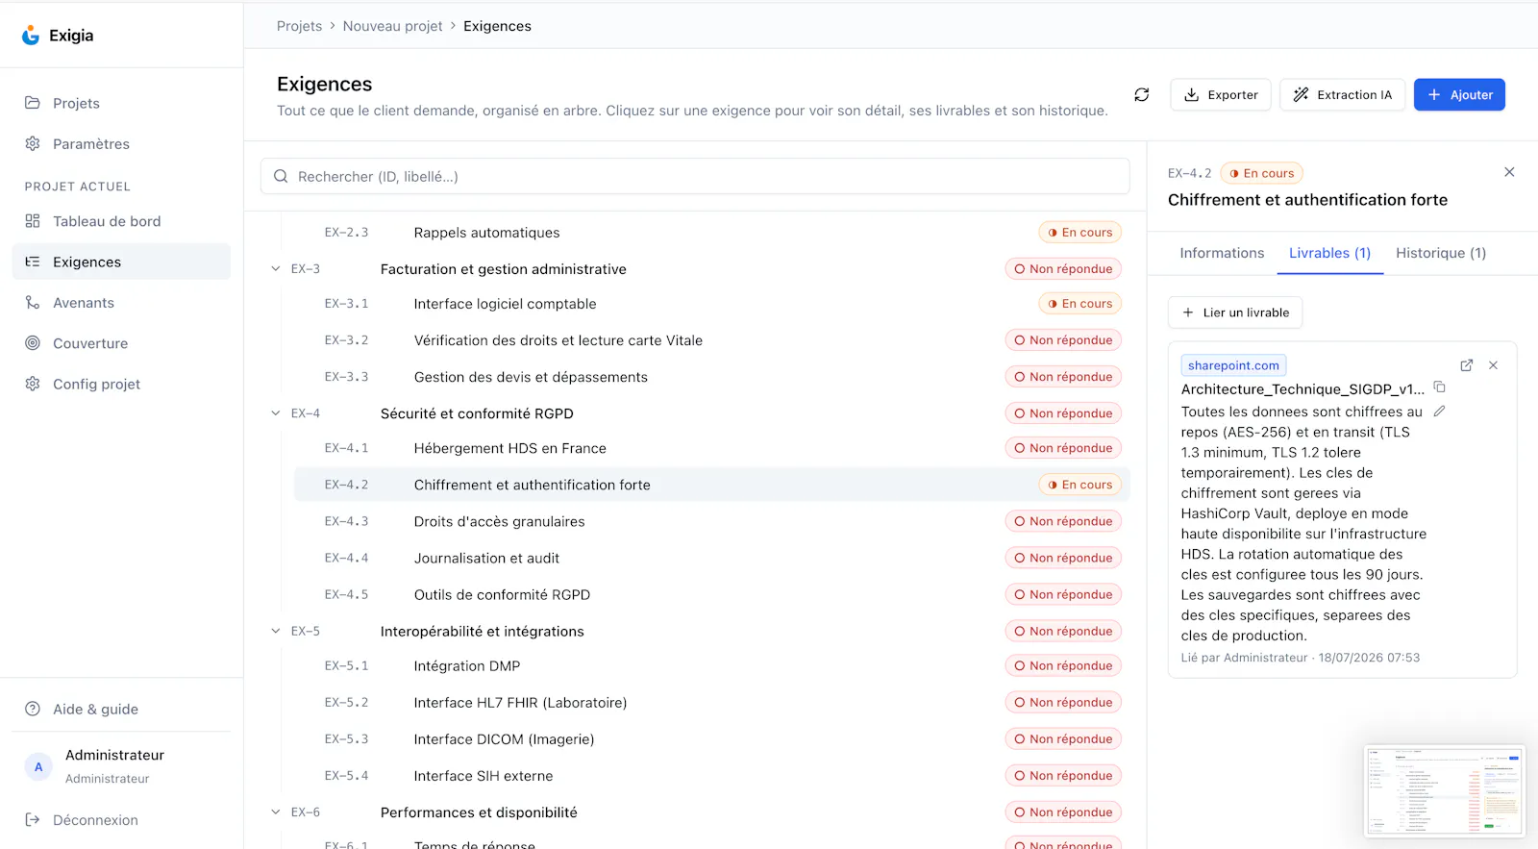This screenshot has width=1538, height=849.
Task: Switch to the Historique (1) tab
Action: pyautogui.click(x=1440, y=253)
